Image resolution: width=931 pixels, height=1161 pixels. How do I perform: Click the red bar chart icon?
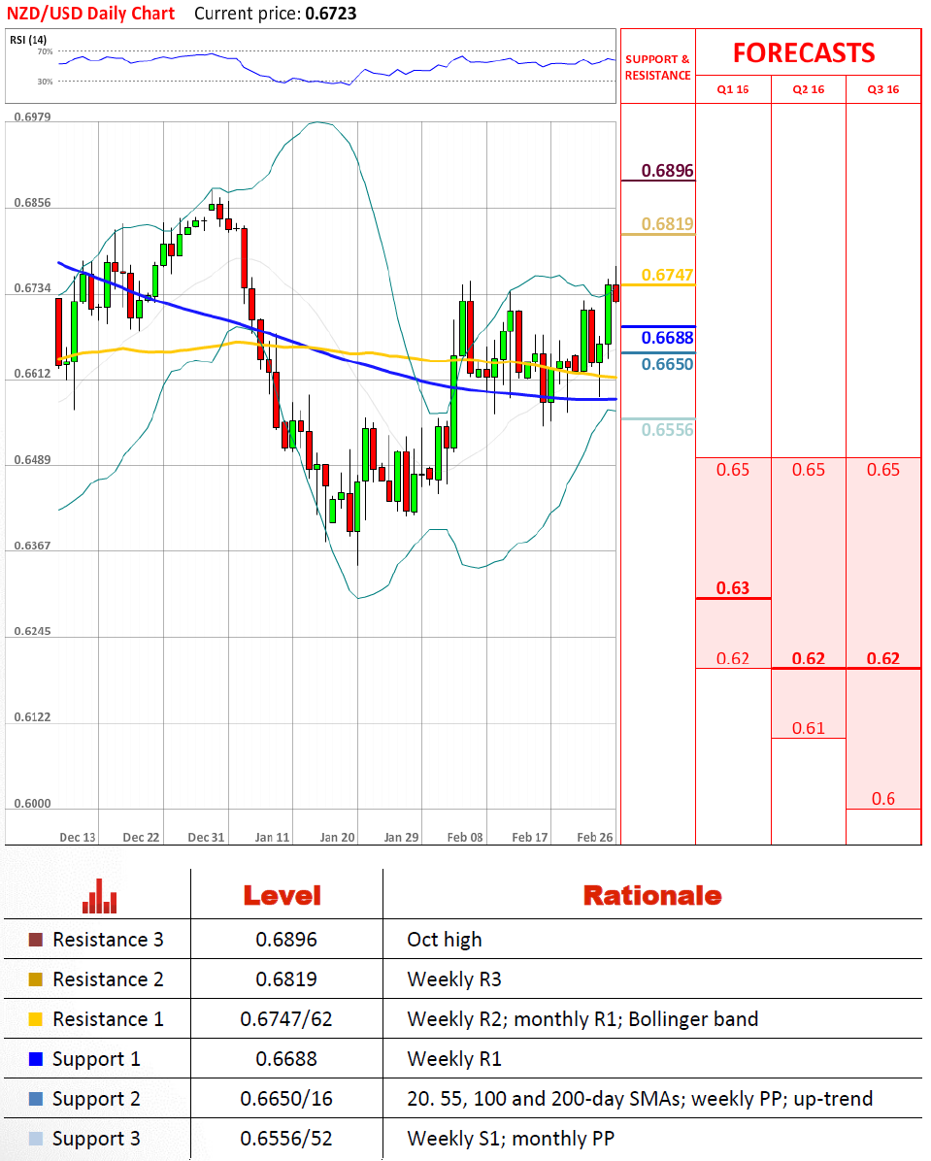click(x=99, y=895)
